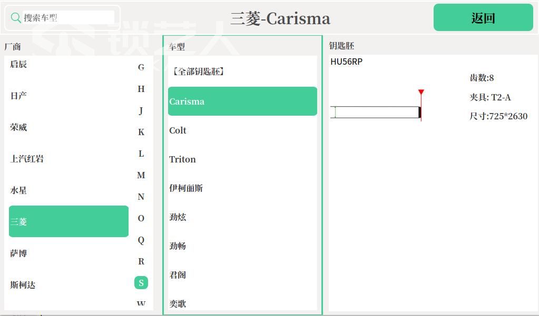
Task: Jump to letter J in index
Action: point(141,110)
